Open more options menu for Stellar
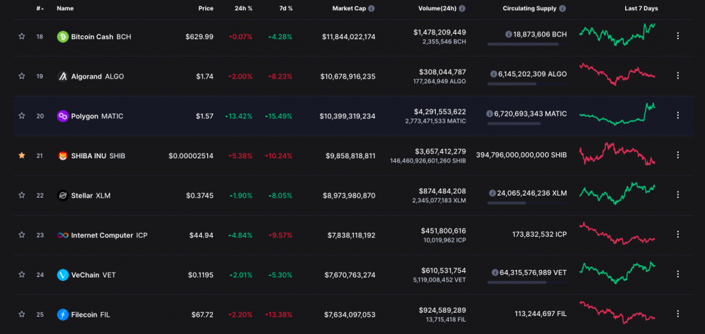Viewport: 705px width, 334px height. click(678, 195)
